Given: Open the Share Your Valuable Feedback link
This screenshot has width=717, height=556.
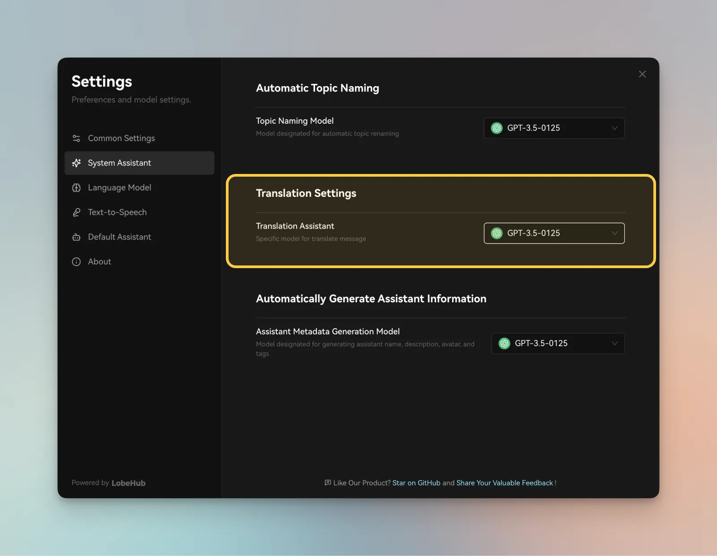Looking at the screenshot, I should pos(504,482).
